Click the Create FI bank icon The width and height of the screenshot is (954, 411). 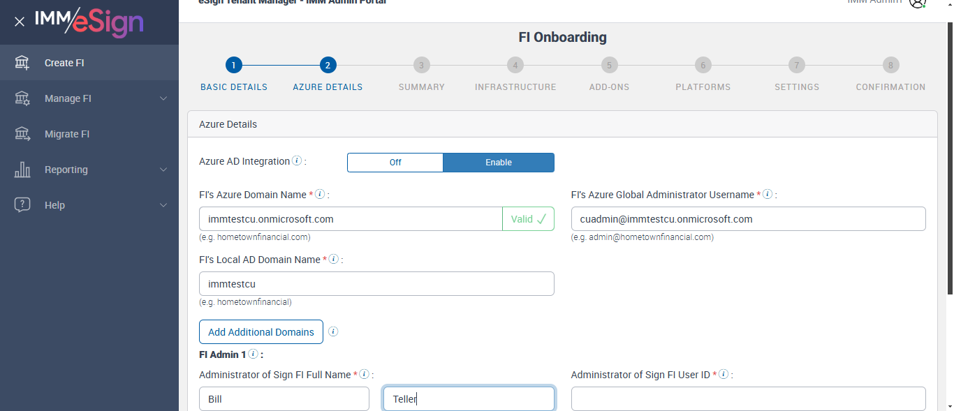click(x=22, y=63)
